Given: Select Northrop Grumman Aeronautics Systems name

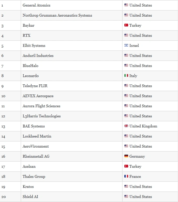Looking at the screenshot, I should 57,15.
